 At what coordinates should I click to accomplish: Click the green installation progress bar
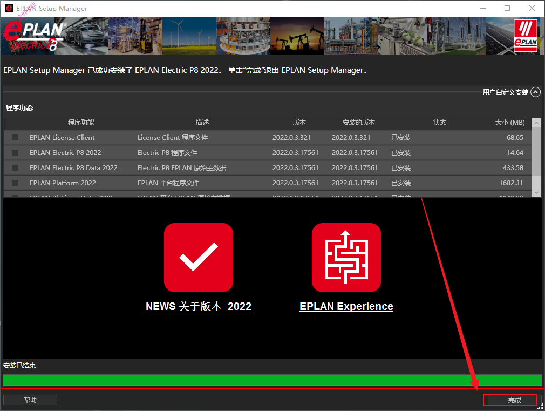272,380
